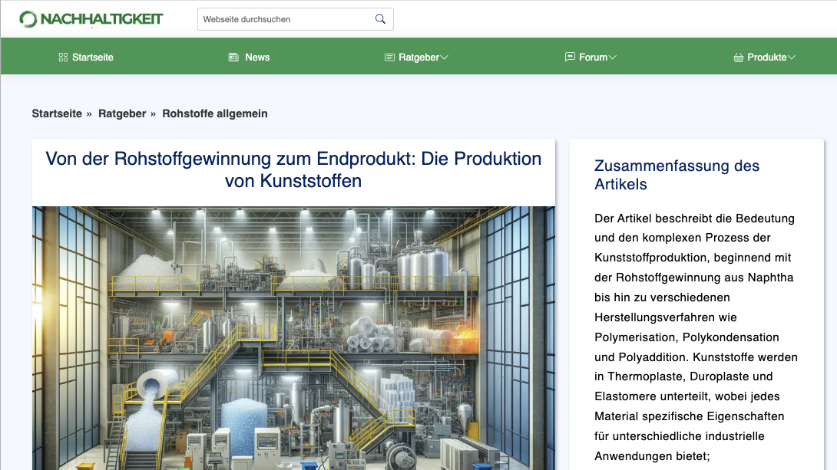
Task: Click the Startseite breadcrumb link
Action: pos(57,113)
